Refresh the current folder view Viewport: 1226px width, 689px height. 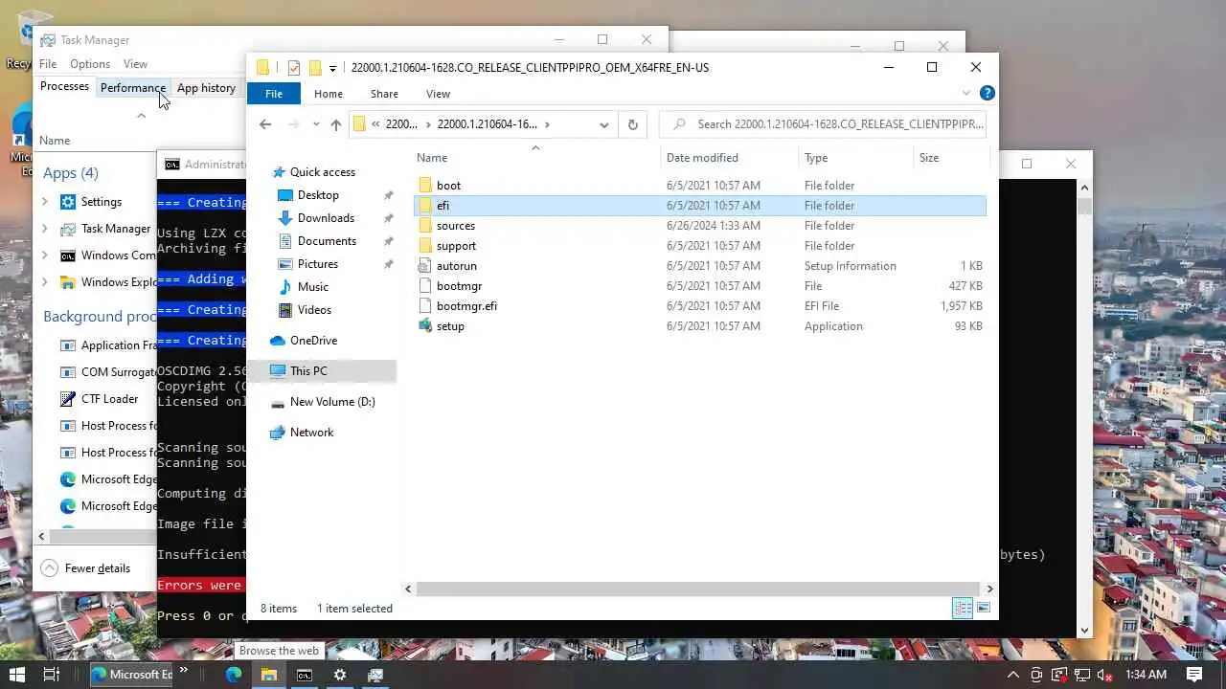click(632, 124)
